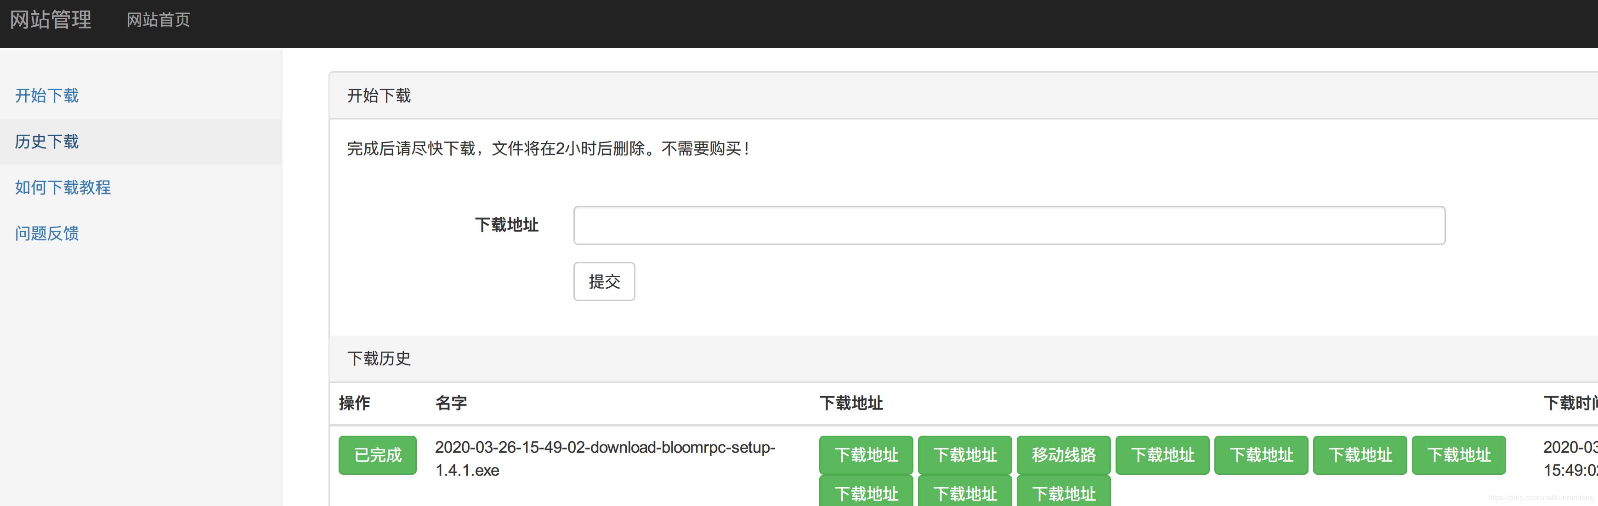Screen dimensions: 1598x506
Task: Click the 下载地址 button beside 移动线路
Action: point(1162,455)
